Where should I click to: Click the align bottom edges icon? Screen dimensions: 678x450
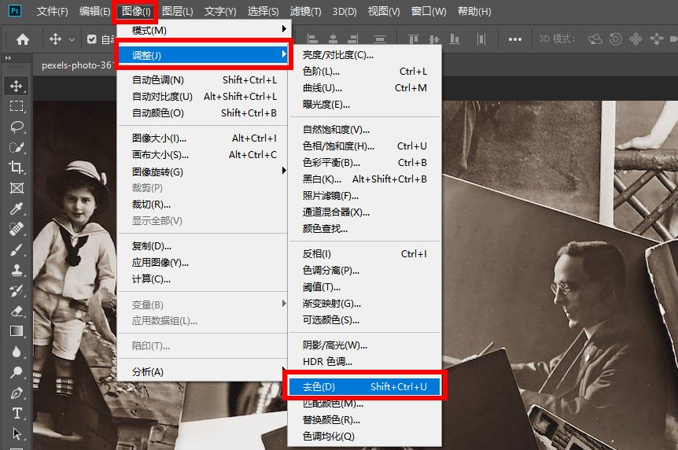455,39
